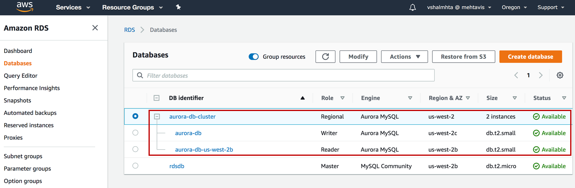Select the rdsdb radio button
Screen dimensions: 575x188
tap(135, 165)
